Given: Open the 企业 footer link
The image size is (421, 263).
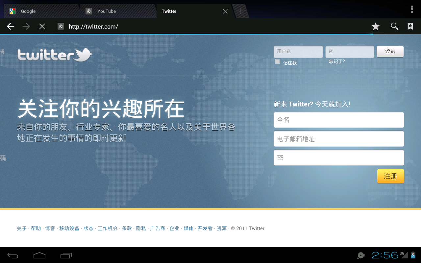Looking at the screenshot, I should point(174,228).
